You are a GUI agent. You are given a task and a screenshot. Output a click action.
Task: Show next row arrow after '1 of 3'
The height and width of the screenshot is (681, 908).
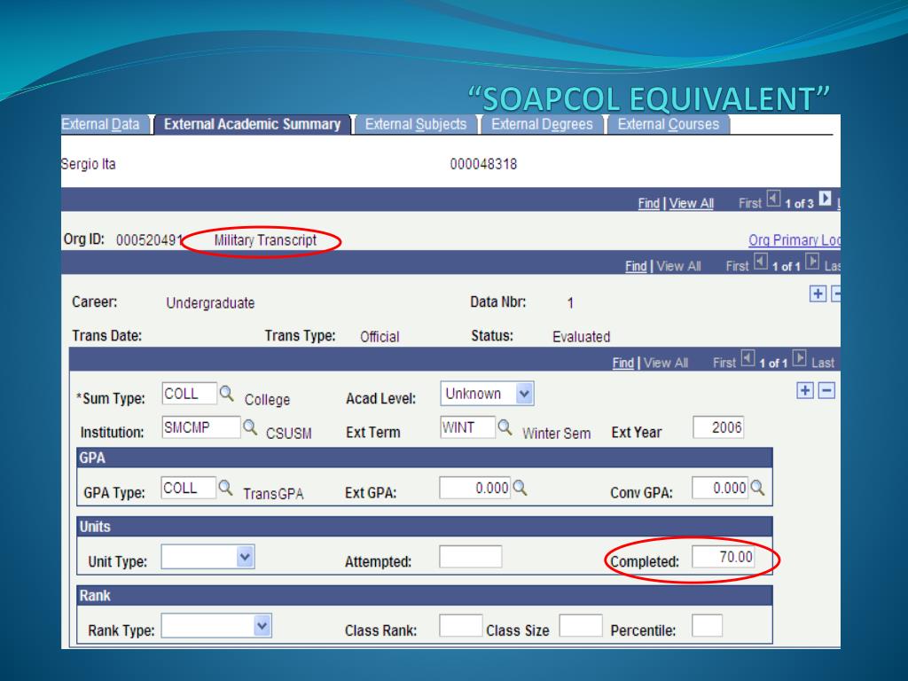coord(826,200)
